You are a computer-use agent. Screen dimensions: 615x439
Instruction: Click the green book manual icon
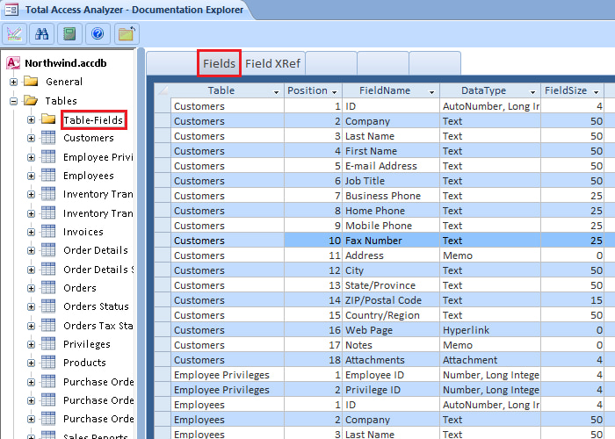click(69, 34)
